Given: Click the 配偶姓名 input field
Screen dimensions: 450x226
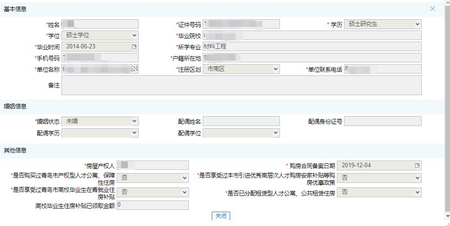Looking at the screenshot, I should 241,122.
